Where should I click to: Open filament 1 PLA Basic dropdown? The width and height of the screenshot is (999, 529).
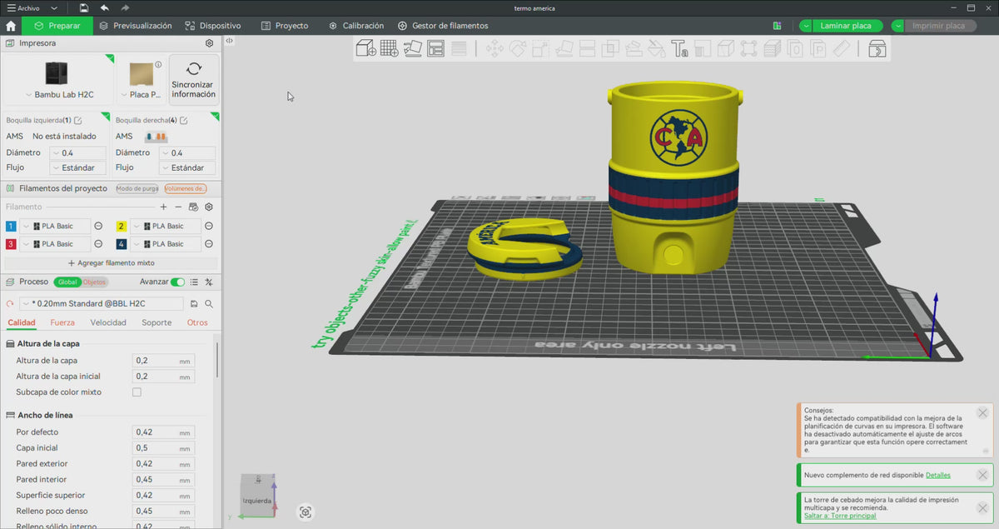point(55,226)
